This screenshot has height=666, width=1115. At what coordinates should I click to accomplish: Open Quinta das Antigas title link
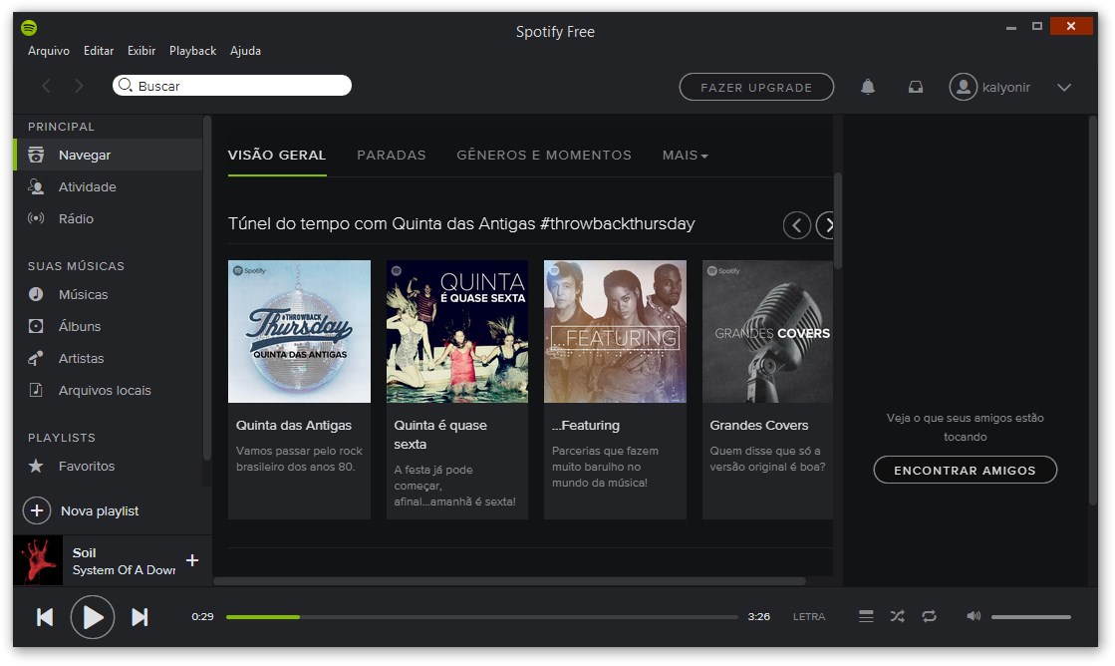click(x=294, y=426)
